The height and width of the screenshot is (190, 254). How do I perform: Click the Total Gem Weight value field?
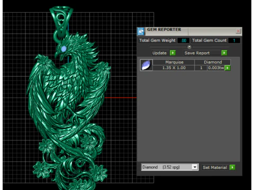click(184, 41)
